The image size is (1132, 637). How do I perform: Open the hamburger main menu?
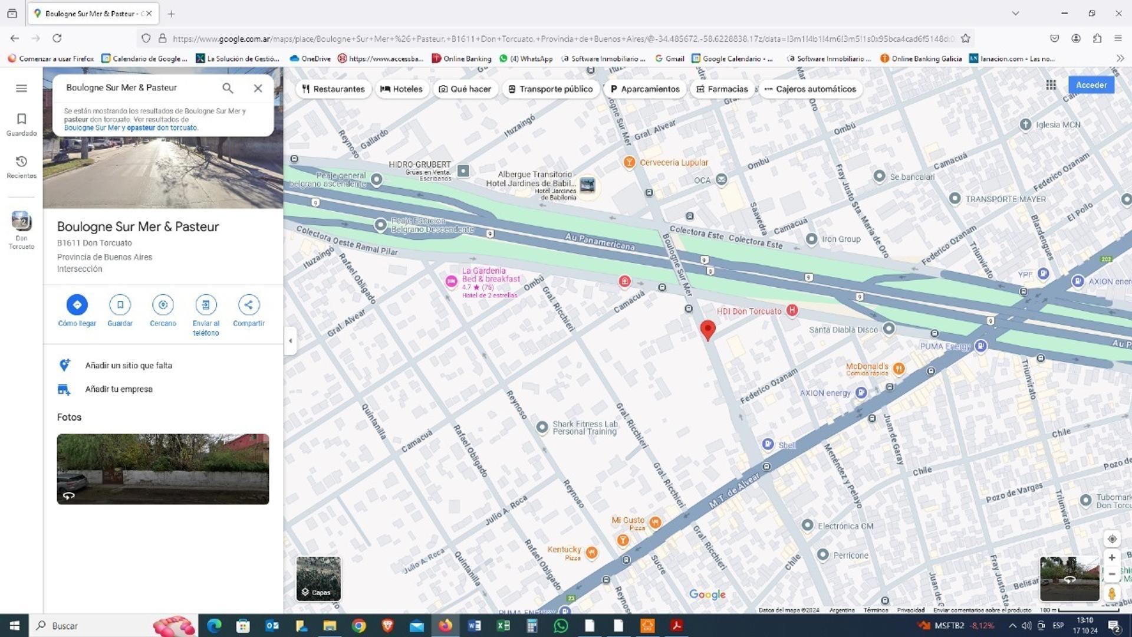[x=21, y=88]
